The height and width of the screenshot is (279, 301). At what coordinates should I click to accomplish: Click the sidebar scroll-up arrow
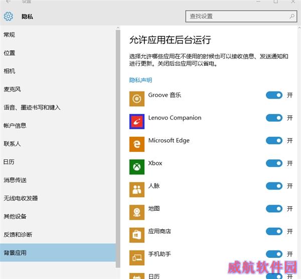coord(118,28)
